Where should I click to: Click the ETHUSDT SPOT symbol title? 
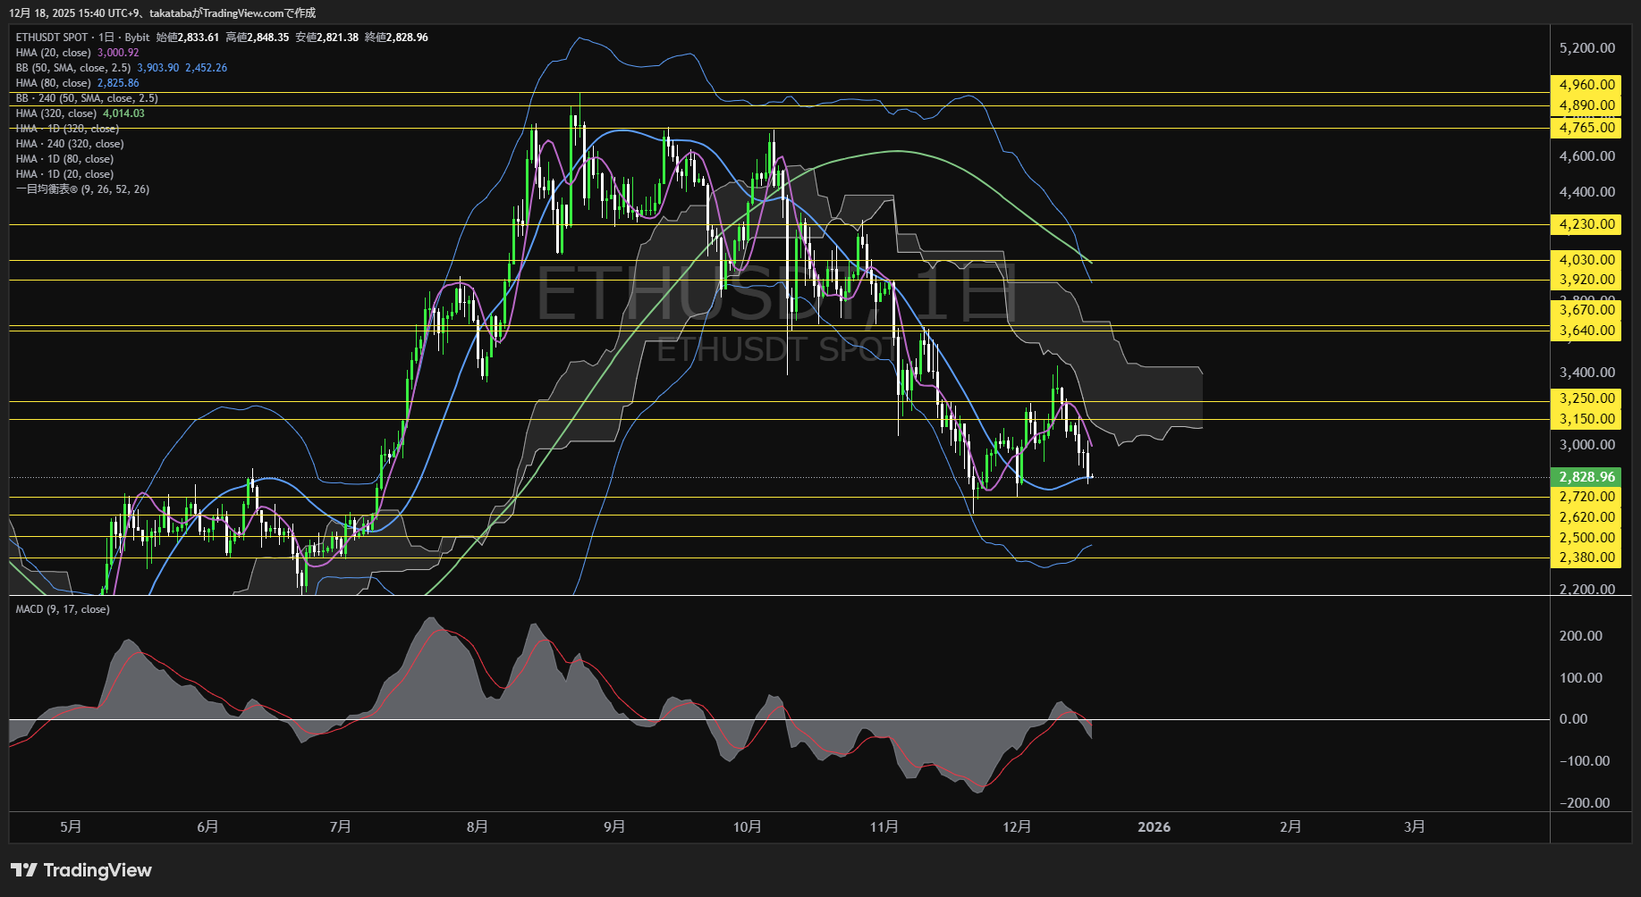(x=52, y=38)
